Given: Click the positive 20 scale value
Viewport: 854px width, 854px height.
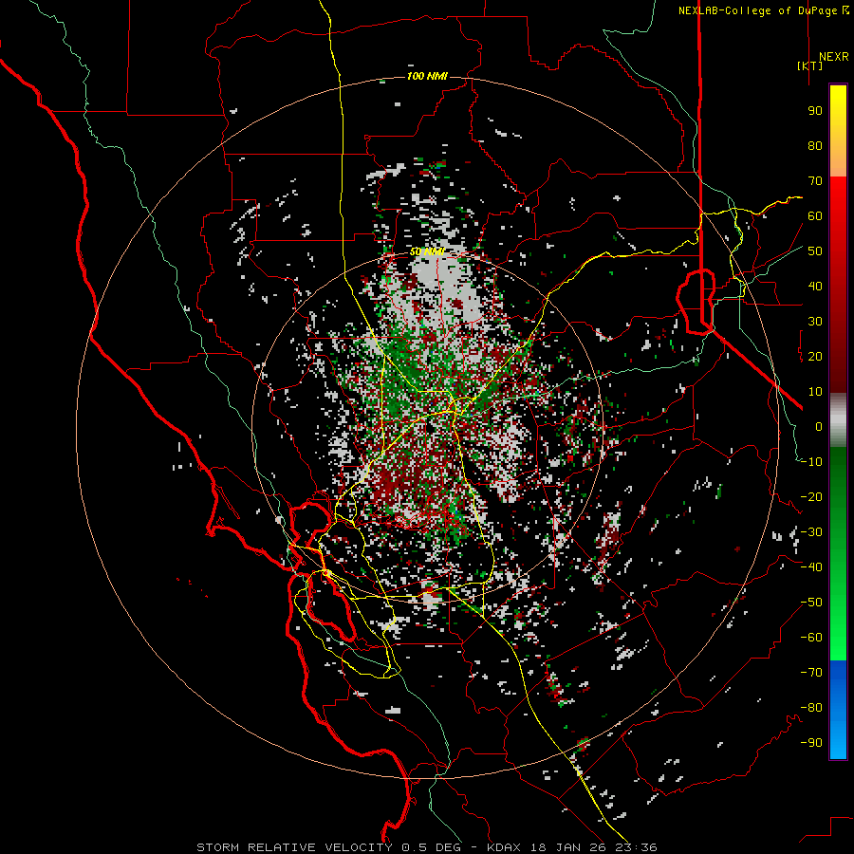Looking at the screenshot, I should (815, 356).
